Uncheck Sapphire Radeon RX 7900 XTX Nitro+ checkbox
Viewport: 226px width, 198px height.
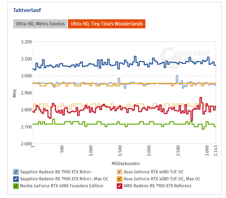pos(16,172)
